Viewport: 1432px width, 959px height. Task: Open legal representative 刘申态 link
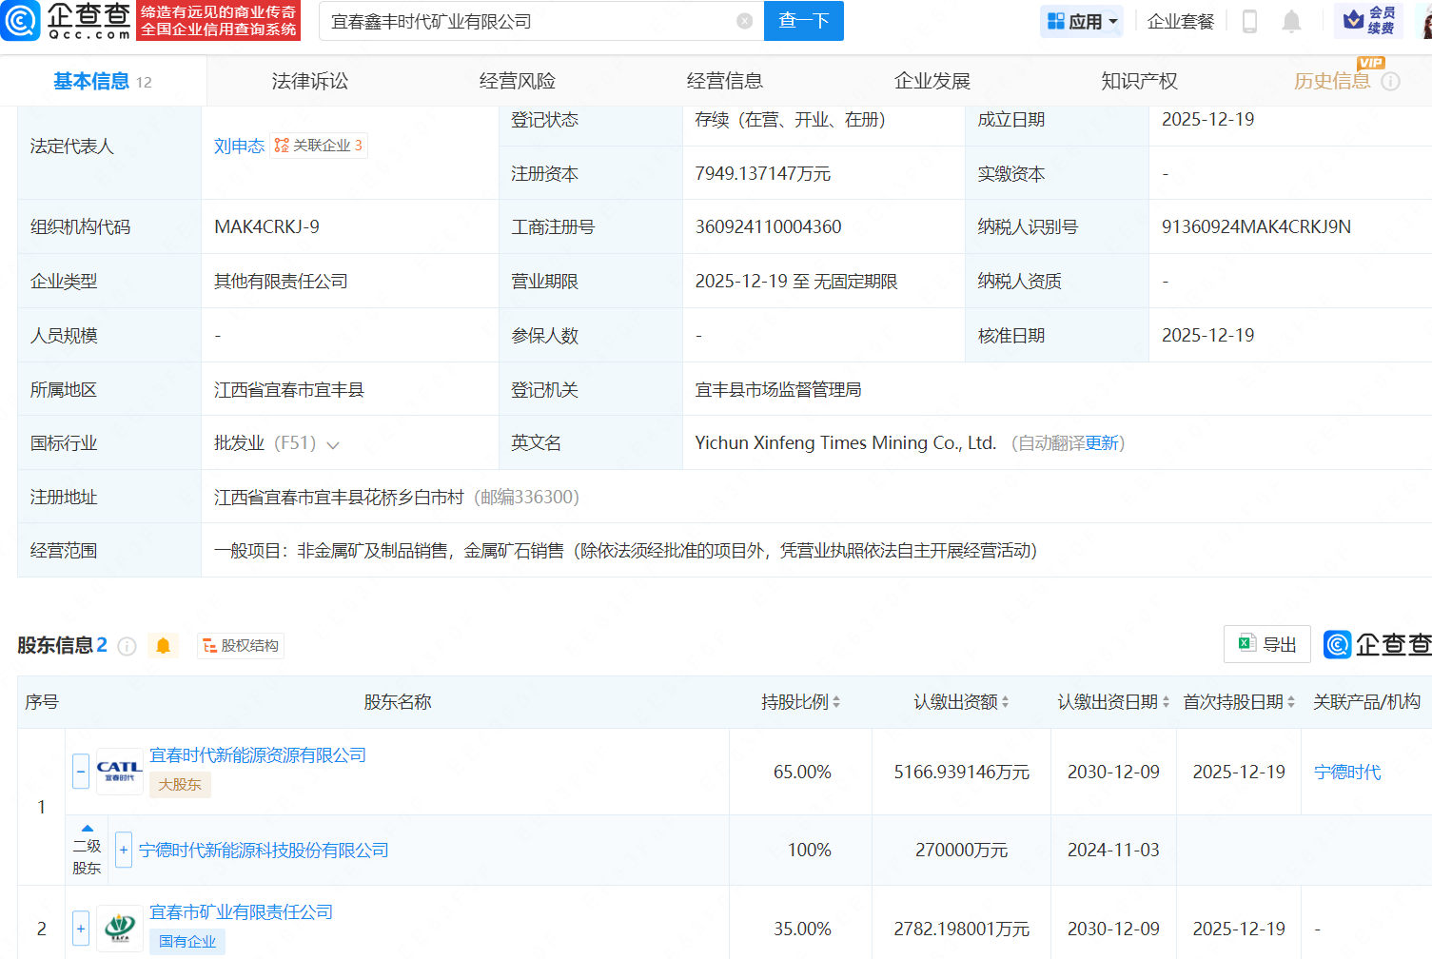(239, 146)
